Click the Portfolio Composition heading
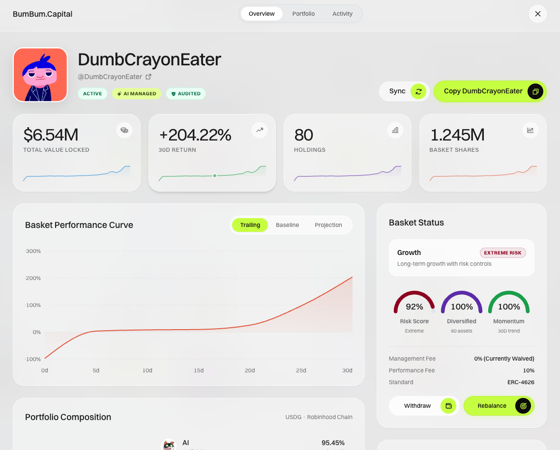The height and width of the screenshot is (450, 560). pyautogui.click(x=68, y=417)
